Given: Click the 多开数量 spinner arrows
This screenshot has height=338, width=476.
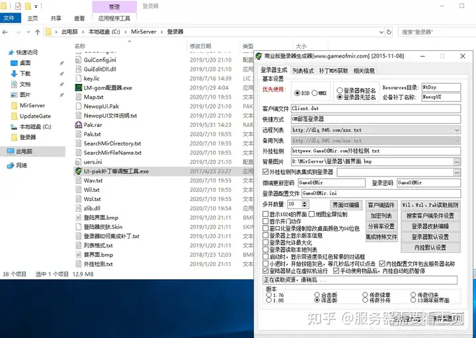Looking at the screenshot, I should 305,204.
